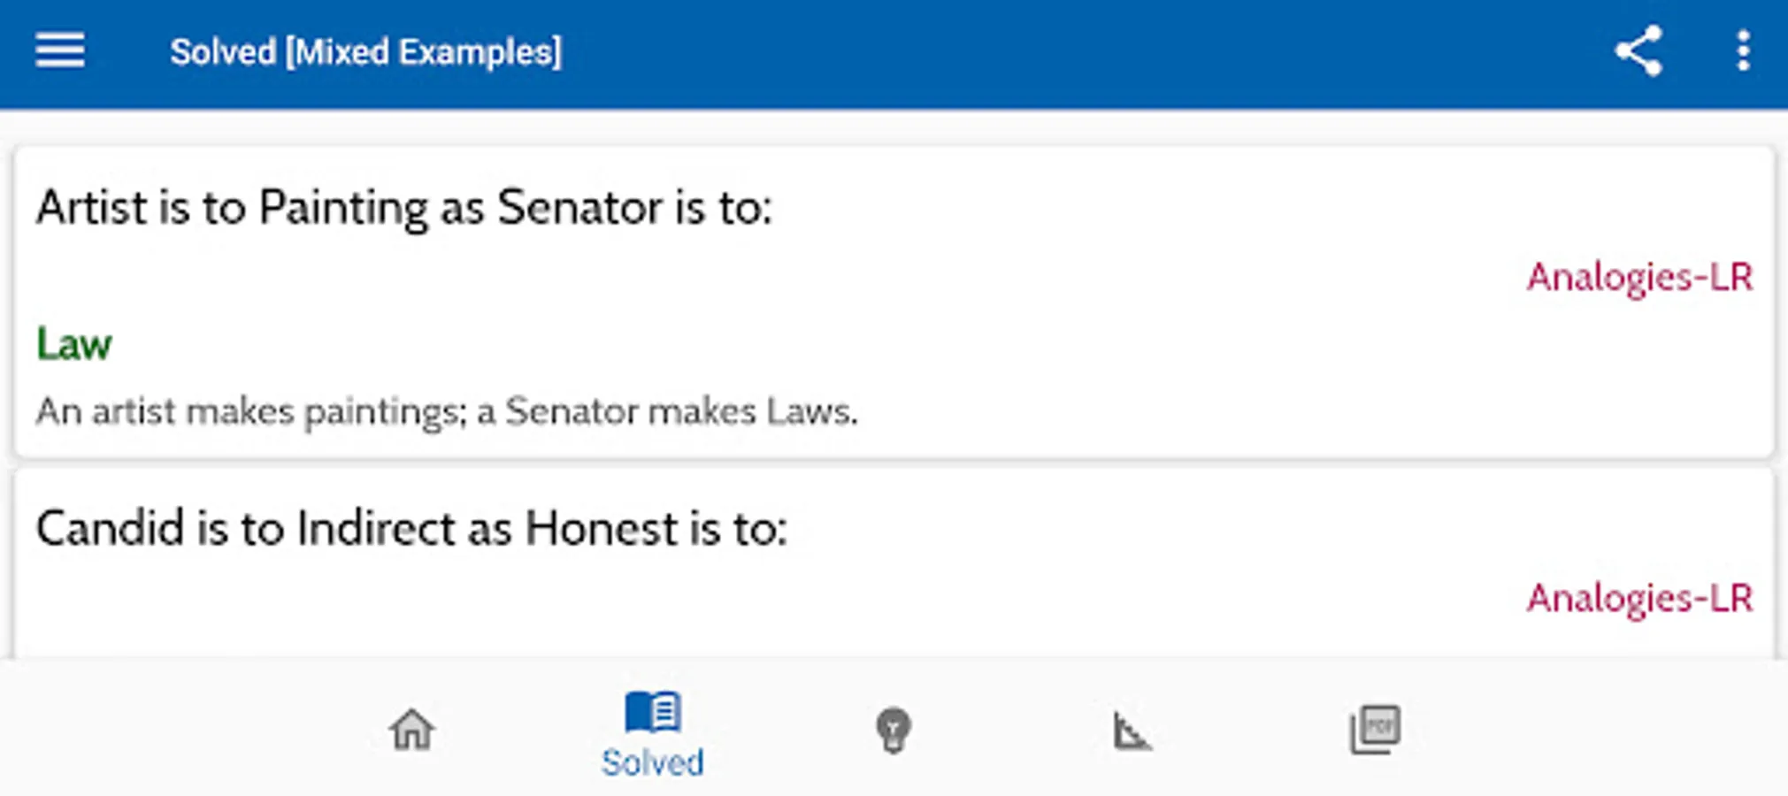Open the set-square geometry tab
The width and height of the screenshot is (1788, 796).
click(1132, 731)
